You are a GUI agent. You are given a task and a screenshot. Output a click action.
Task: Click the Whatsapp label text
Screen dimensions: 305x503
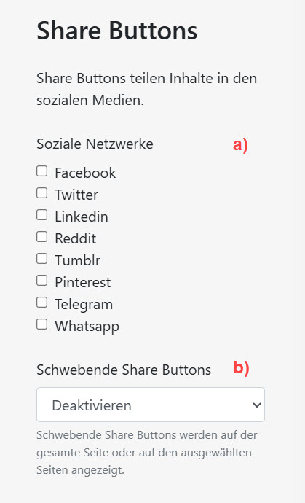pyautogui.click(x=87, y=327)
